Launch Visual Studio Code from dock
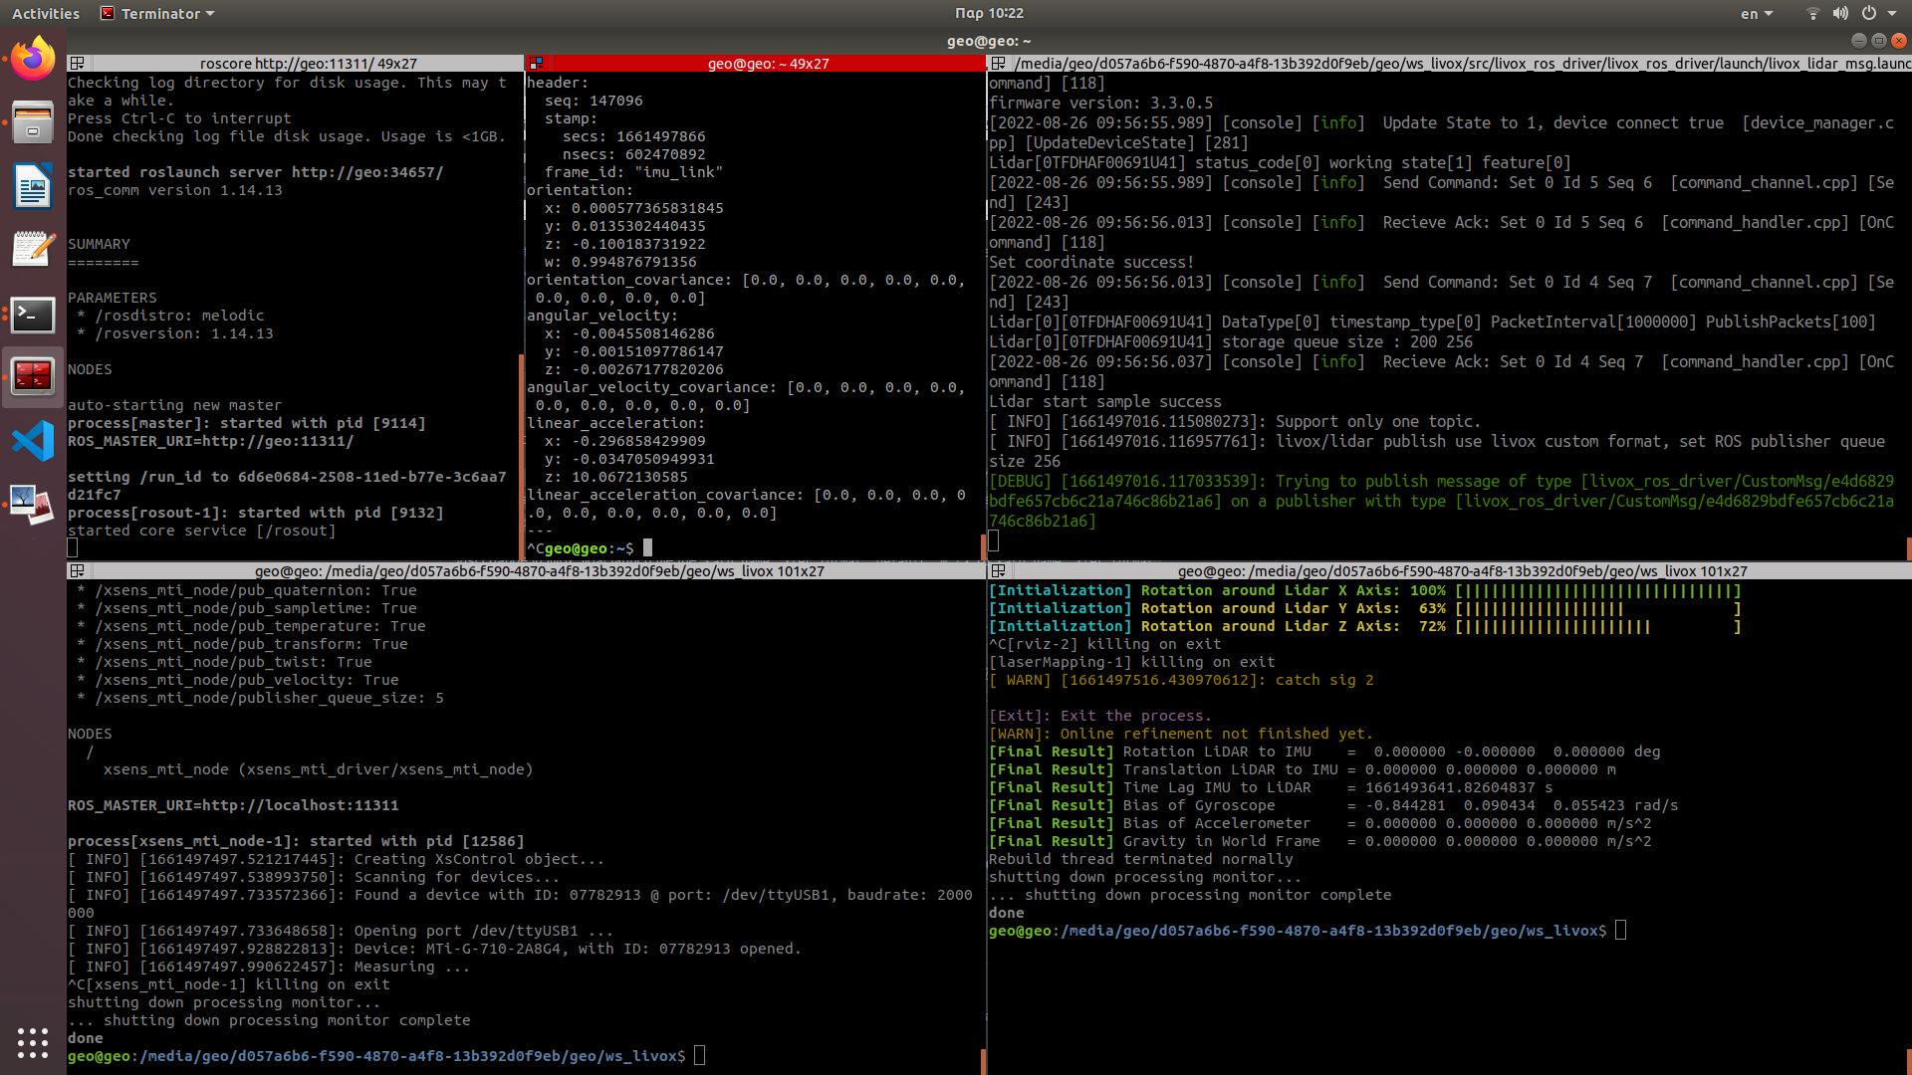 pos(33,441)
